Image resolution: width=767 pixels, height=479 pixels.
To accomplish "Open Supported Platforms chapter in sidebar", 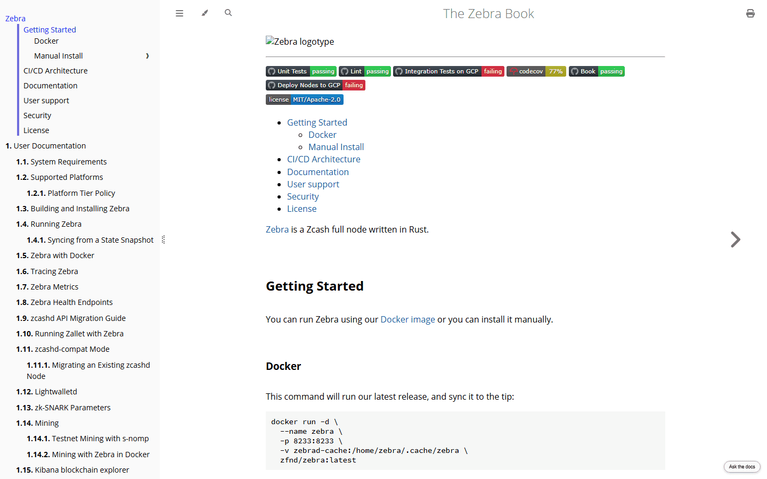I will click(x=60, y=177).
